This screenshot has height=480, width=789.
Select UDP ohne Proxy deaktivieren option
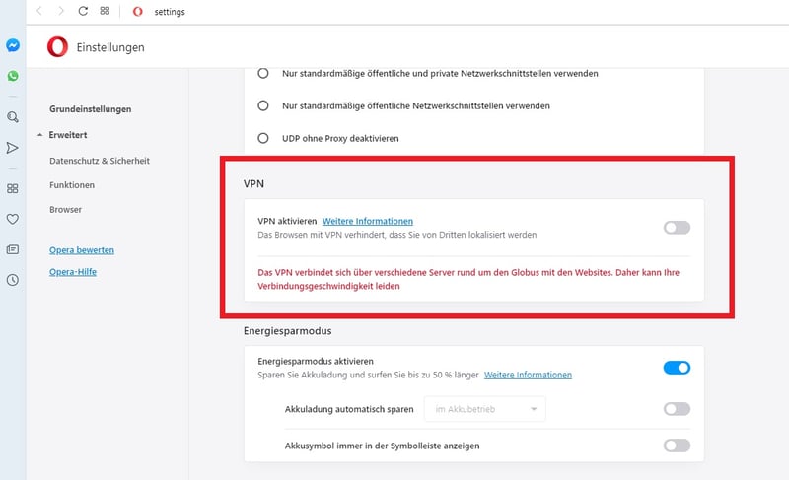point(263,138)
